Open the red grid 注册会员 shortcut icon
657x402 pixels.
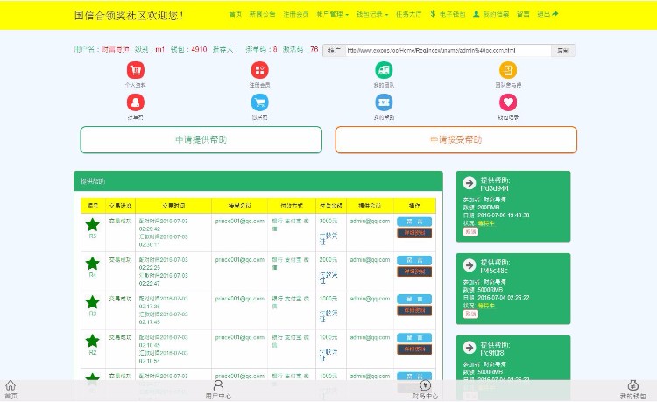point(260,70)
